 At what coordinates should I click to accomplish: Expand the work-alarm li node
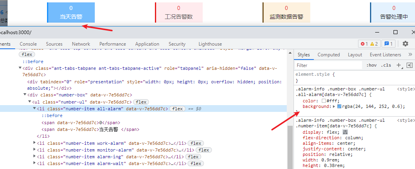(x=34, y=143)
